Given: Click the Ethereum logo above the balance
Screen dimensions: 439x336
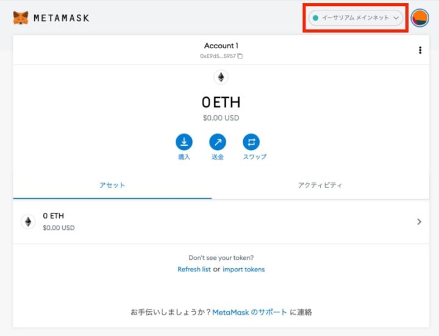Looking at the screenshot, I should [x=220, y=77].
